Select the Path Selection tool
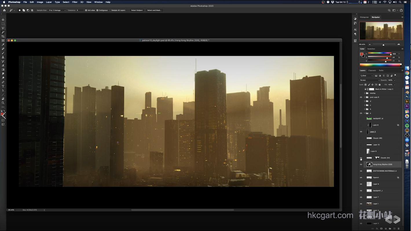The width and height of the screenshot is (411, 231). [x=3, y=90]
